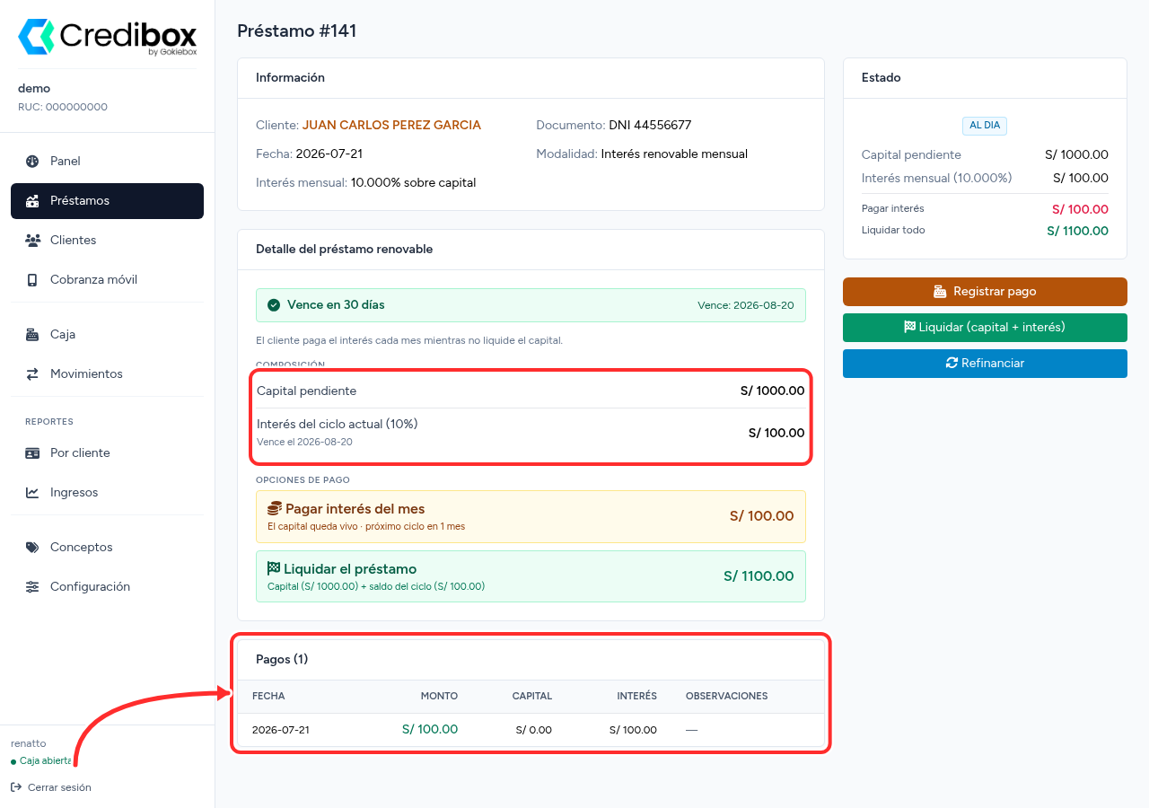Viewport: 1149px width, 808px height.
Task: Click the payment date 2026-07-21 cell
Action: click(281, 730)
